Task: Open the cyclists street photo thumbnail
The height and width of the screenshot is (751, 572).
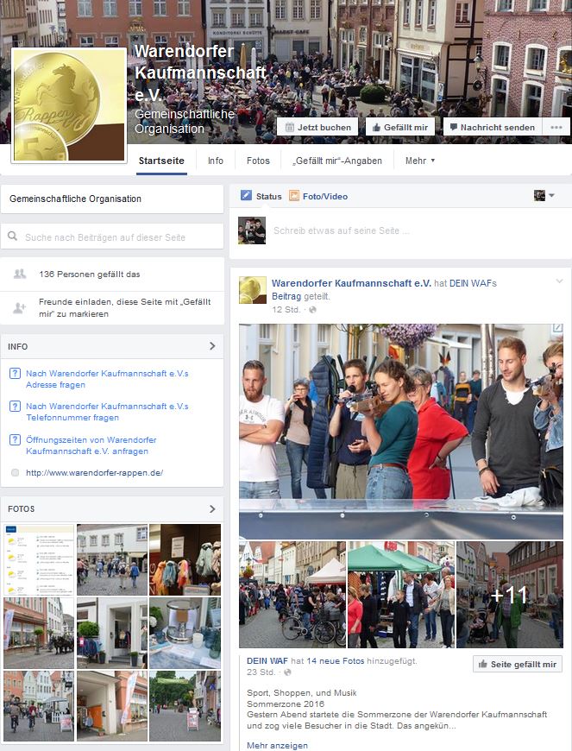Action: point(39,706)
